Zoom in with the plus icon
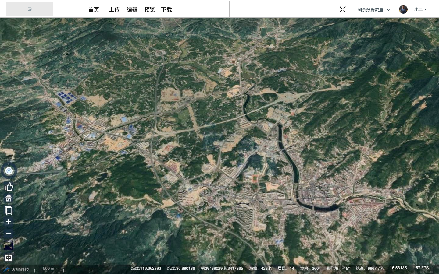 (x=9, y=222)
